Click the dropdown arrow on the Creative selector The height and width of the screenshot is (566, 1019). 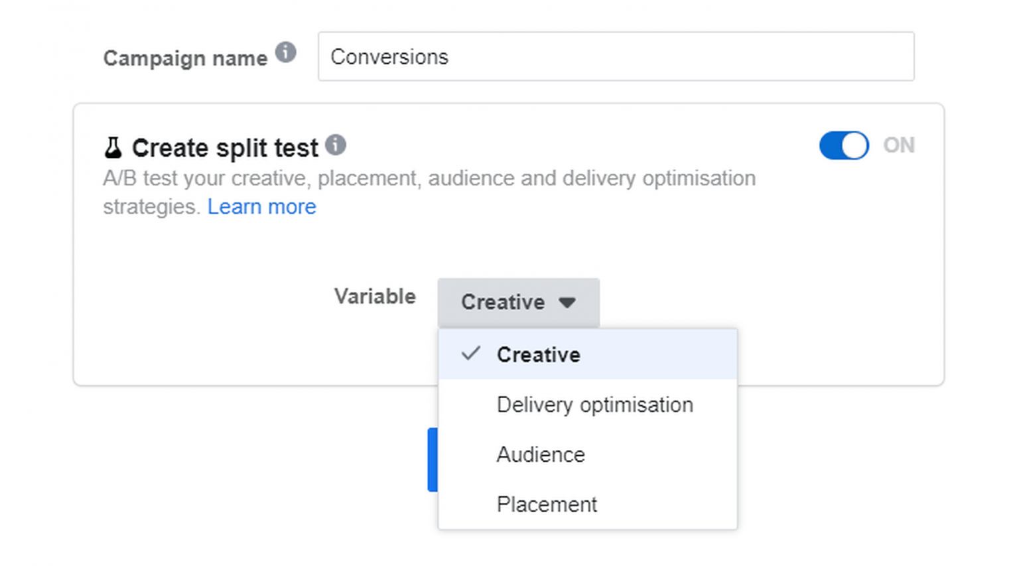click(568, 303)
